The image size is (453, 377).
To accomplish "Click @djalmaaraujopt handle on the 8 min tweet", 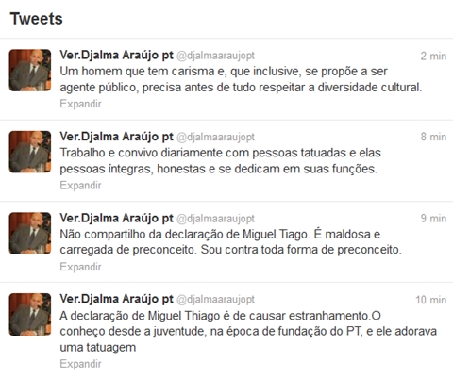I will [x=215, y=138].
